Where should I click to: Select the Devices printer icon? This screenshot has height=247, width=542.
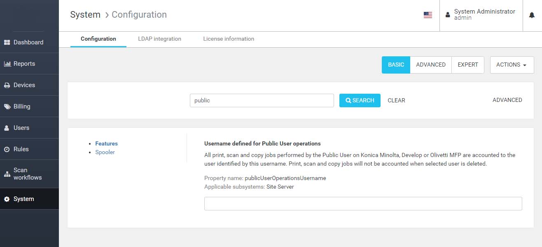pyautogui.click(x=7, y=85)
